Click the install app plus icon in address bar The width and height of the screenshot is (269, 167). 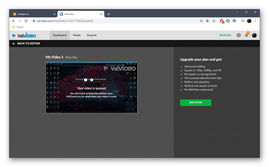[201, 21]
